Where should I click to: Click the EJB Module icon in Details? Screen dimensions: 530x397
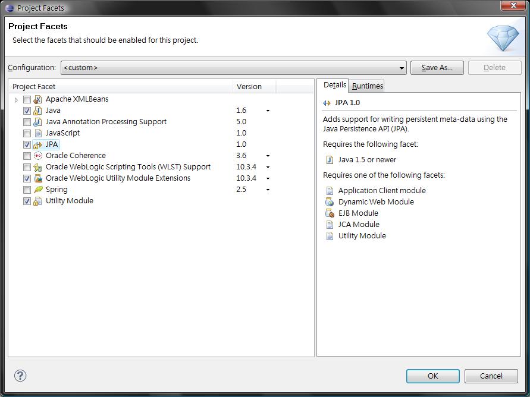[330, 213]
